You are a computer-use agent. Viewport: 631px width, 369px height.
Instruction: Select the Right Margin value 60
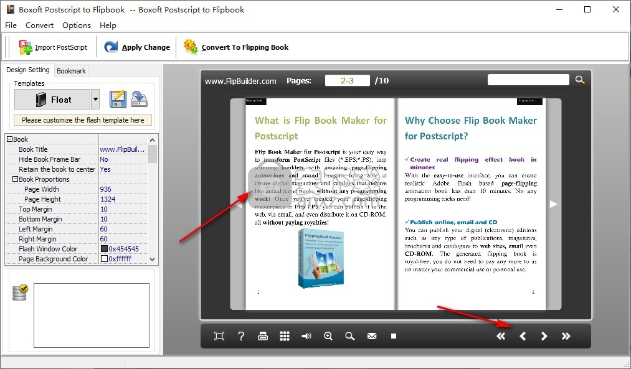pyautogui.click(x=123, y=239)
